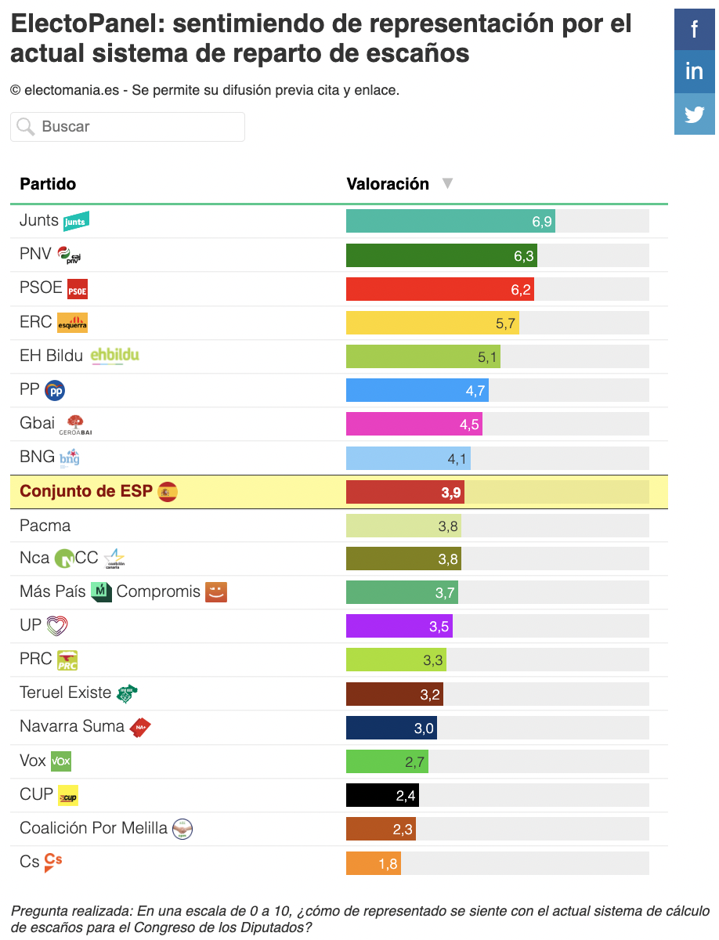The image size is (719, 940).
Task: Select the Conjunto de ESP row
Action: tap(339, 492)
